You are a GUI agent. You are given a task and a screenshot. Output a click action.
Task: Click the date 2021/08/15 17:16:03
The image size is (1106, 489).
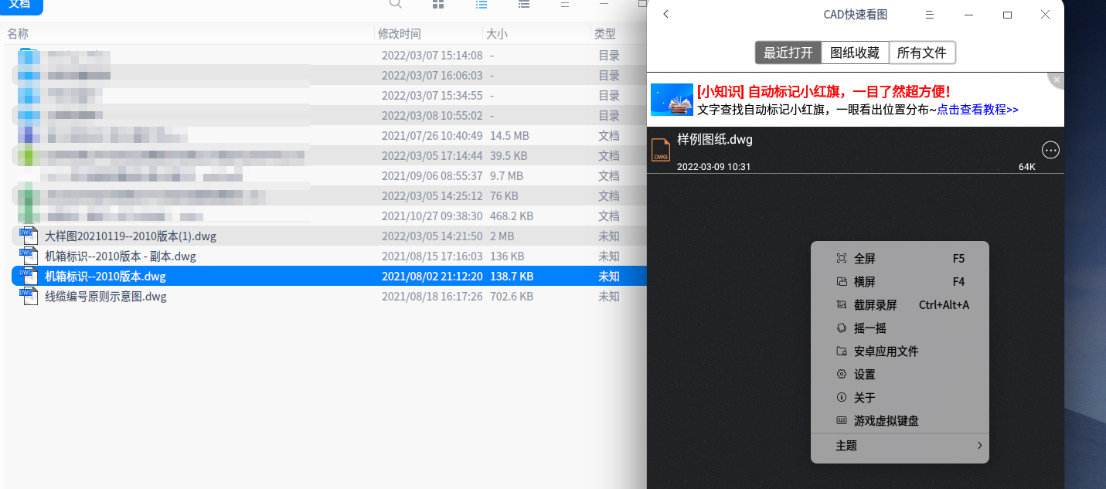coord(432,256)
